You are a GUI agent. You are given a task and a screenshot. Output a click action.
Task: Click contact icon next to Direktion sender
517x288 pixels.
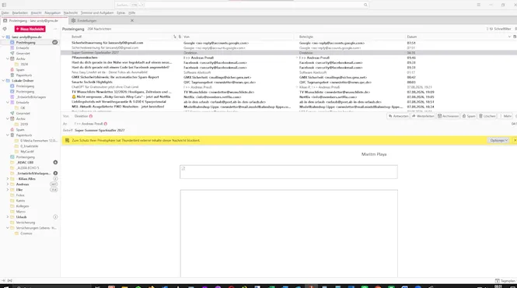(91, 116)
